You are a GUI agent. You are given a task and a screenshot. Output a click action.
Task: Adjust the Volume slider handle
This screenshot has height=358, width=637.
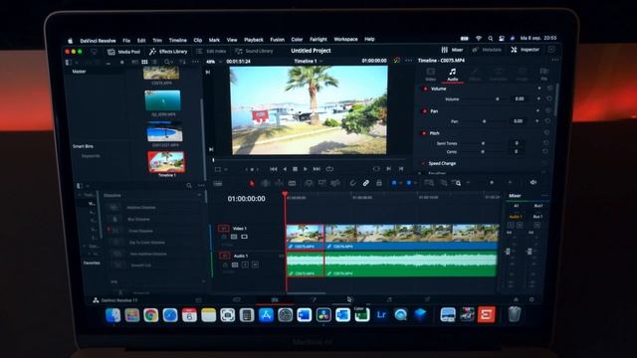(498, 99)
